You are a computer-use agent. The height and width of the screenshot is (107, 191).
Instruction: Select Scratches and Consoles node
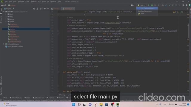point(14,47)
